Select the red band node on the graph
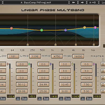The image size is (105, 105). pyautogui.click(x=12, y=28)
